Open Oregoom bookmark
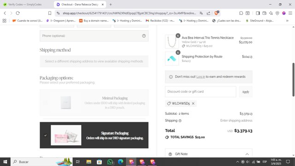The height and width of the screenshot is (166, 295). (61, 21)
